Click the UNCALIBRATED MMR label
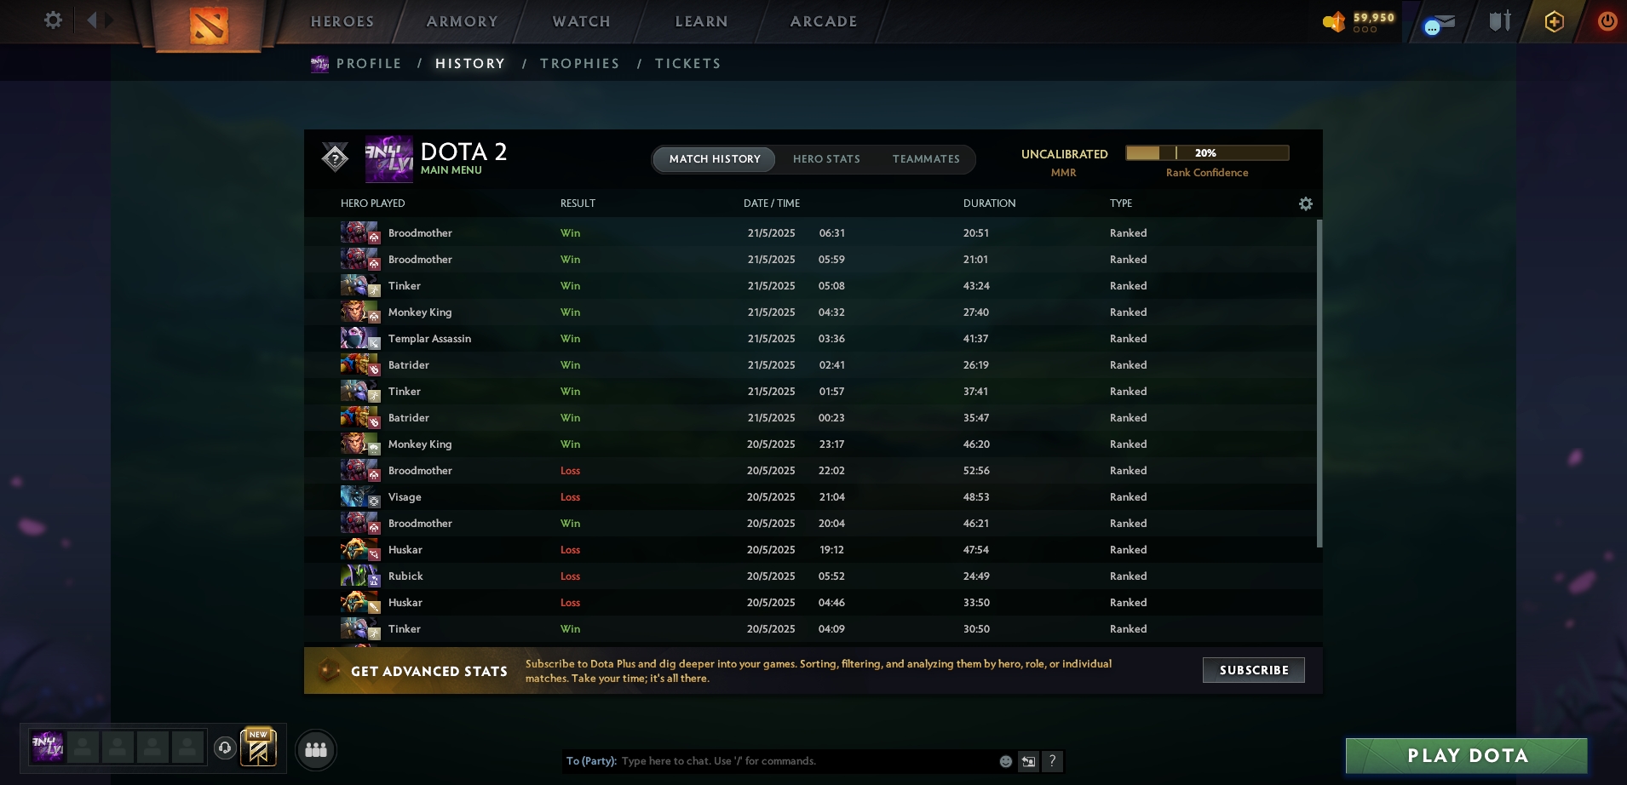Screen dimensions: 1627x785 tap(1064, 162)
